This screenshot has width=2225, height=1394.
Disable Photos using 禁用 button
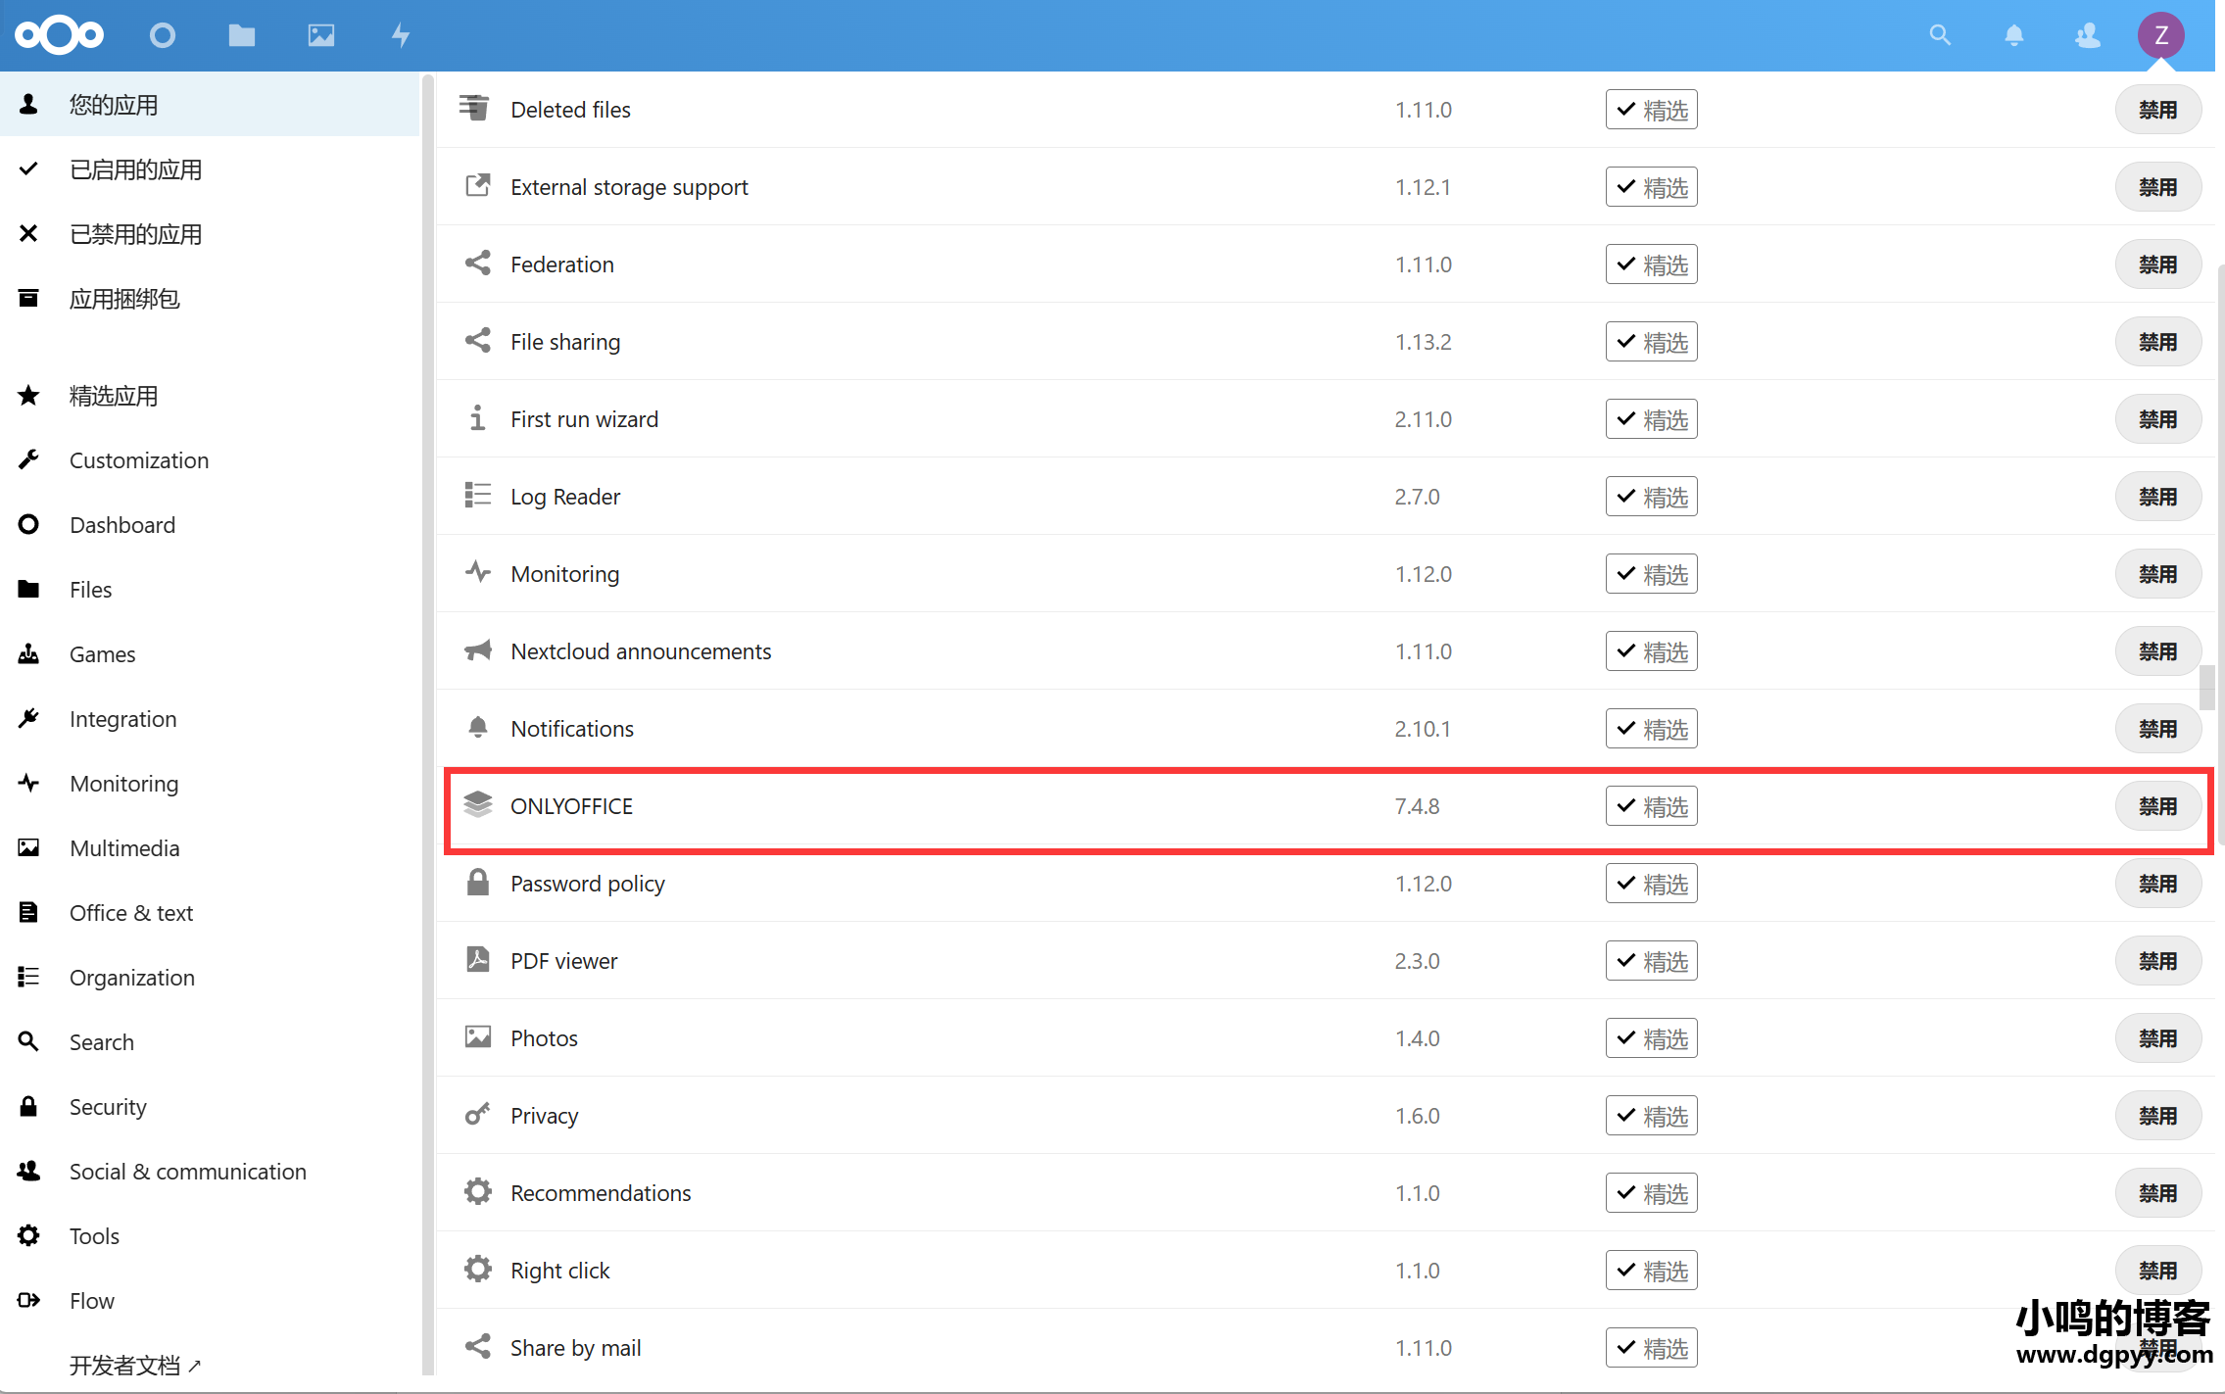2156,1035
